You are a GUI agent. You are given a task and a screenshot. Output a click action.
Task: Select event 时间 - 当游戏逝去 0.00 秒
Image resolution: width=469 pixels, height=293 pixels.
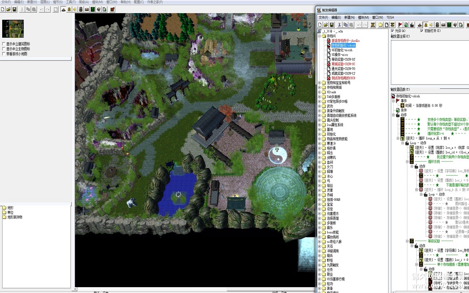click(x=424, y=105)
